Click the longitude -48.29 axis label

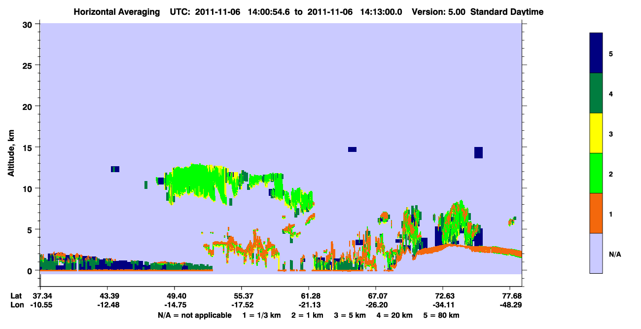click(510, 305)
